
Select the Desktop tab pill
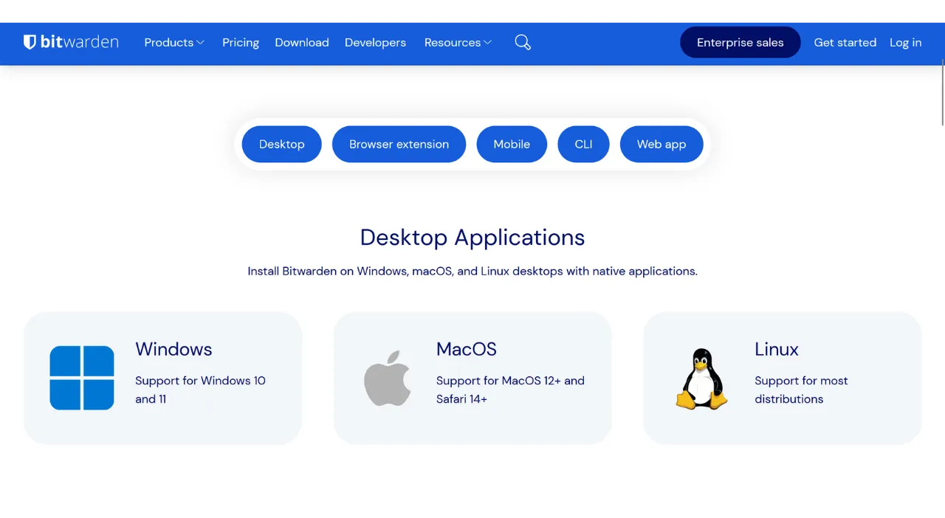(x=281, y=144)
